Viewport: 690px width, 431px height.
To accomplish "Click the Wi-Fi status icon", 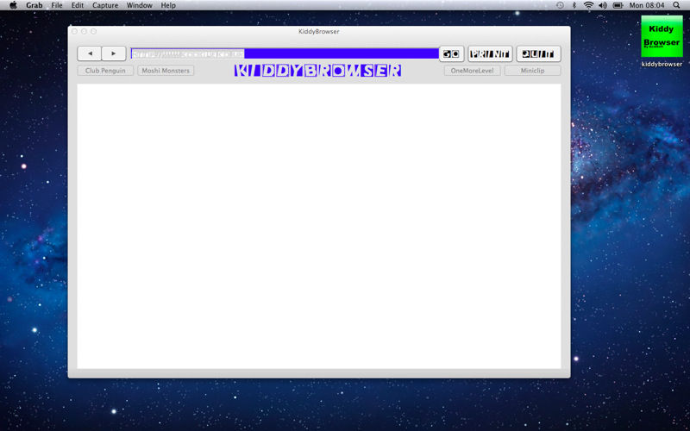I will tap(588, 5).
